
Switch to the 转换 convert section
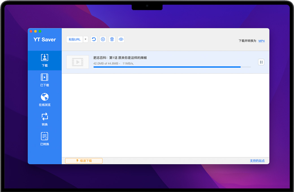coord(45,120)
